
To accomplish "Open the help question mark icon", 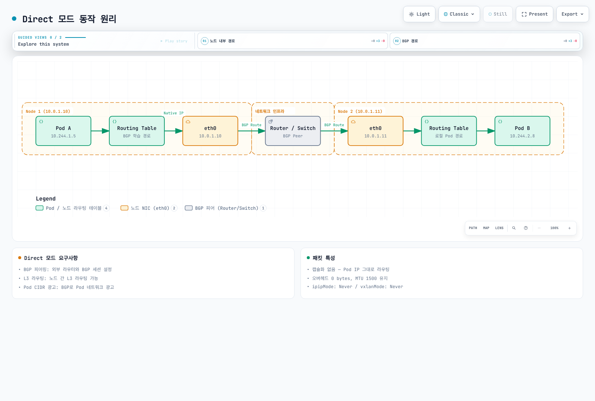I will click(526, 228).
